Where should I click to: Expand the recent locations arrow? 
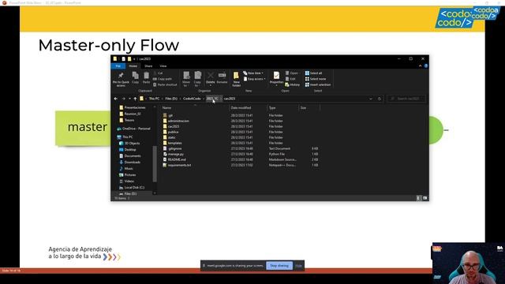point(129,99)
